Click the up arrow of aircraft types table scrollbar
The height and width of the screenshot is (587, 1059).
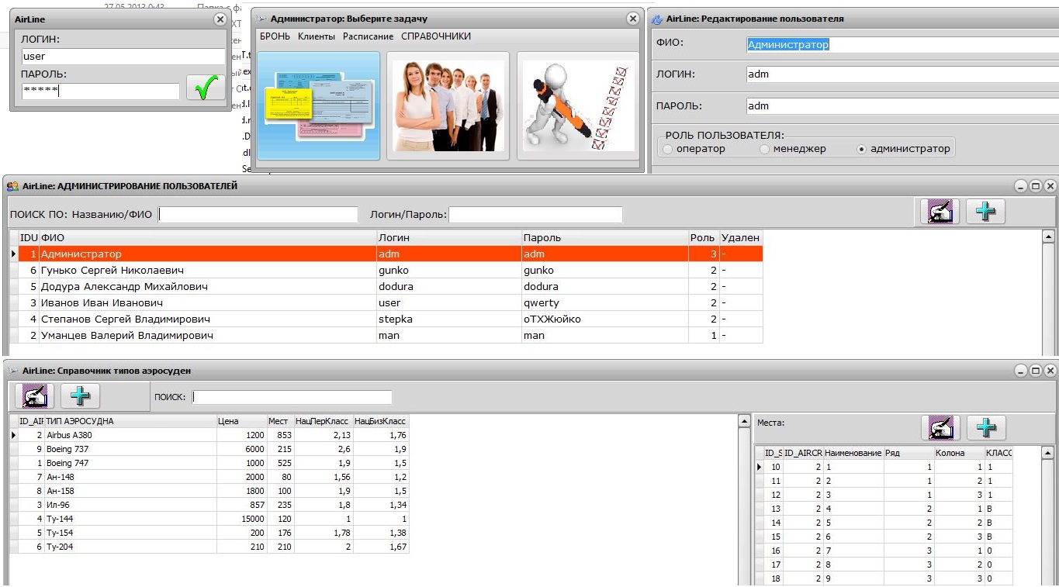[x=746, y=421]
